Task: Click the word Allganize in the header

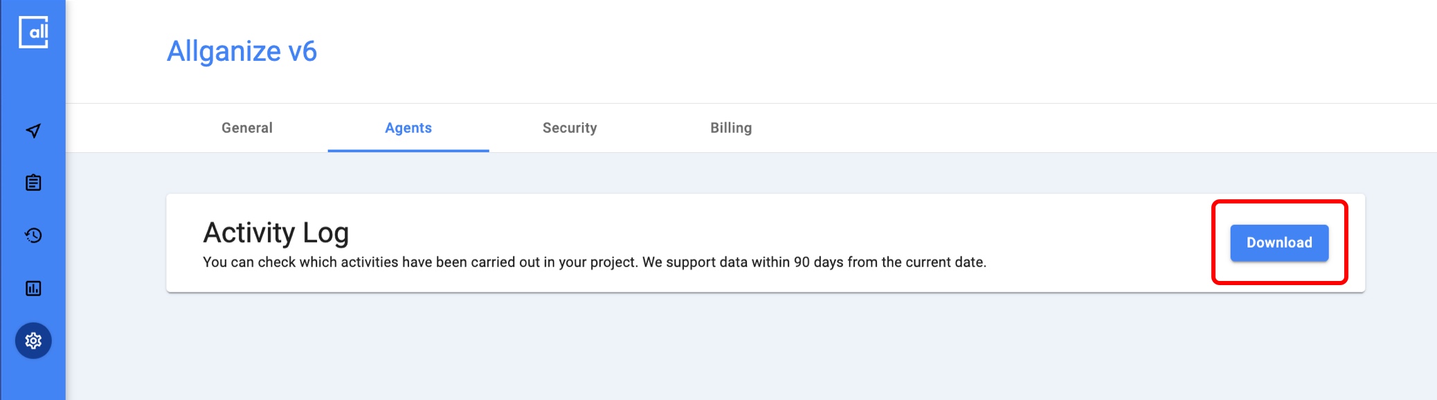Action: (x=224, y=51)
